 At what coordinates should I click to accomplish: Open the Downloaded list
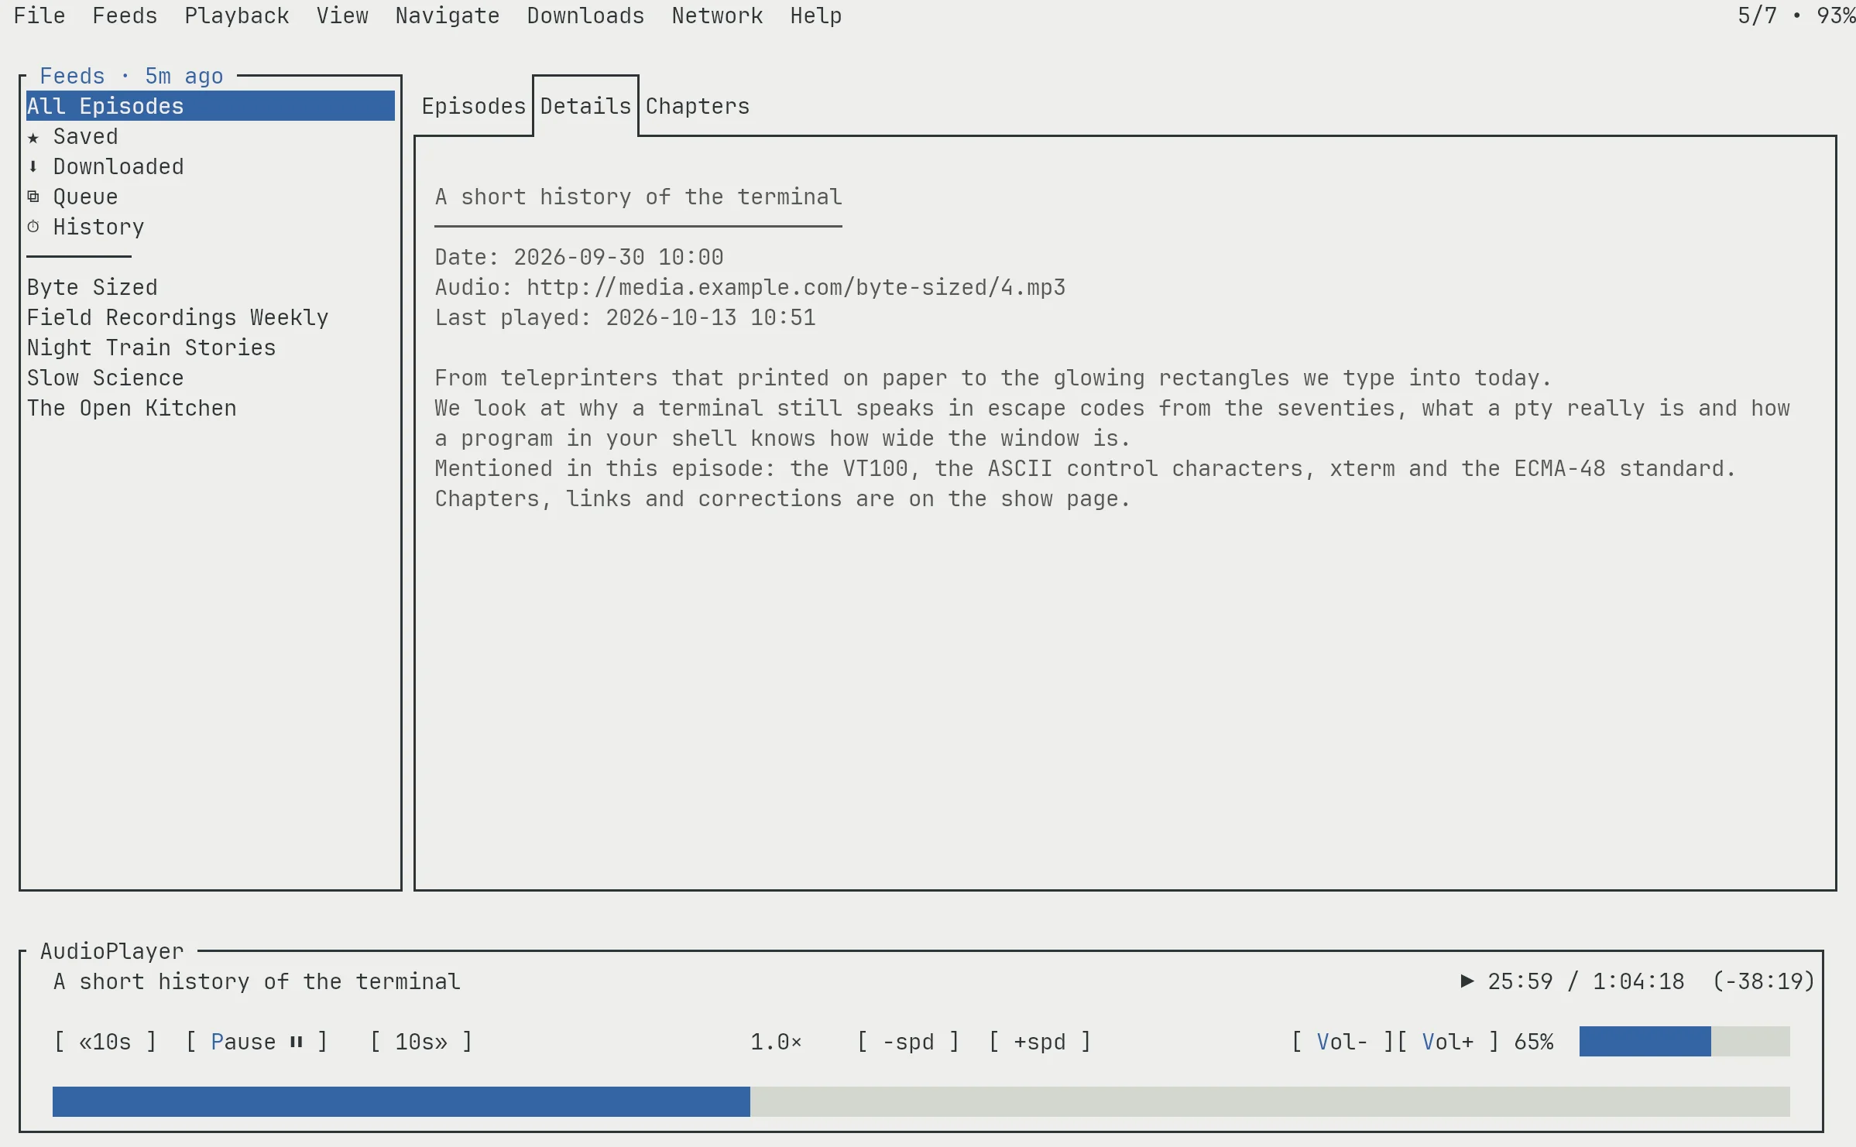tap(211, 166)
